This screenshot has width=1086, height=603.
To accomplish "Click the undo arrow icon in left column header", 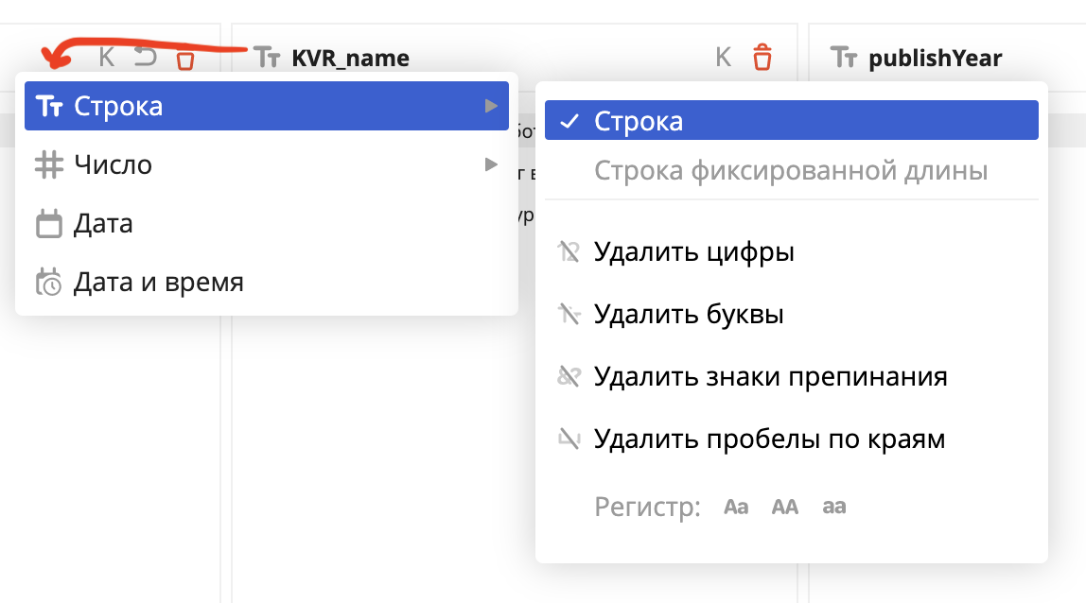I will (145, 58).
